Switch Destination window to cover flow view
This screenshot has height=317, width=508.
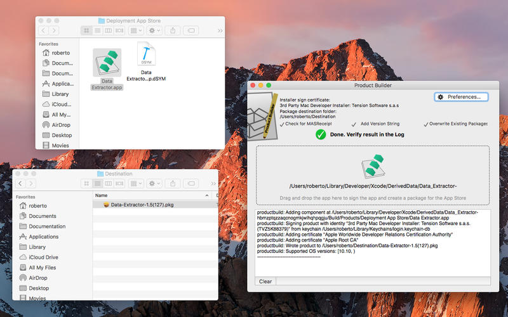click(119, 183)
